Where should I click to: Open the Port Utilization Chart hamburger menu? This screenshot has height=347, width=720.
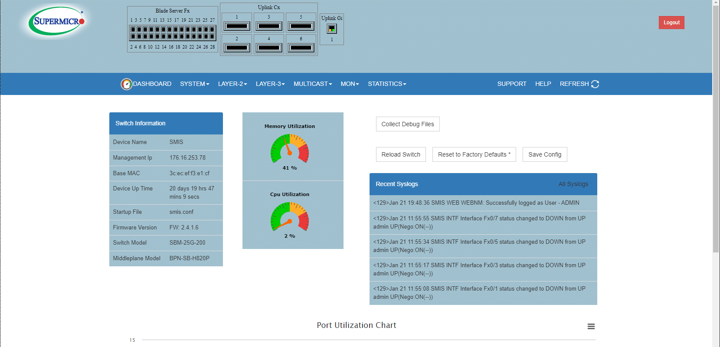[x=591, y=326]
